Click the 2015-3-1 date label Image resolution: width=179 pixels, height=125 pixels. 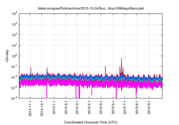(77, 107)
